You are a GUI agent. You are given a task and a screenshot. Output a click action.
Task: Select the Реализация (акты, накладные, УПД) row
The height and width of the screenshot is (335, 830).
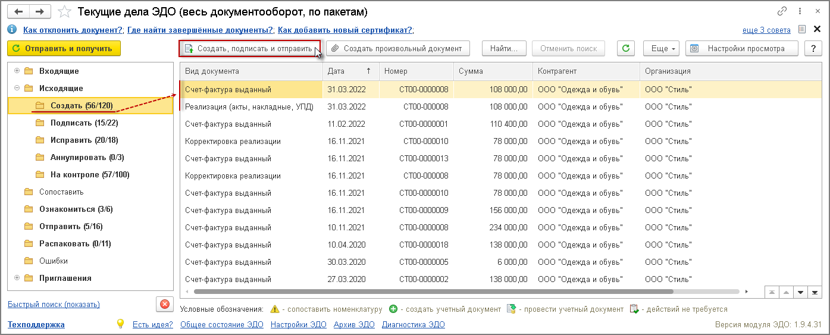point(501,107)
